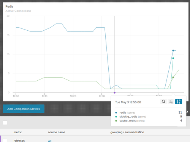Tick the checkbox beside releases metric
The width and height of the screenshot is (190, 142).
pyautogui.click(x=5, y=140)
